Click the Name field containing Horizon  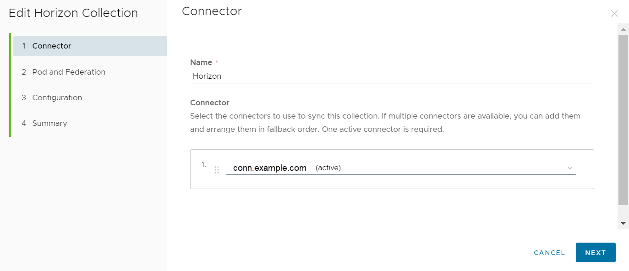(392, 76)
